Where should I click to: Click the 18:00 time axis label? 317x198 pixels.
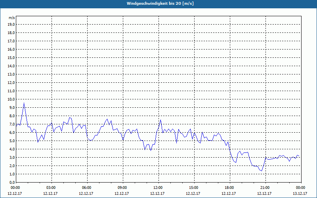click(230, 188)
